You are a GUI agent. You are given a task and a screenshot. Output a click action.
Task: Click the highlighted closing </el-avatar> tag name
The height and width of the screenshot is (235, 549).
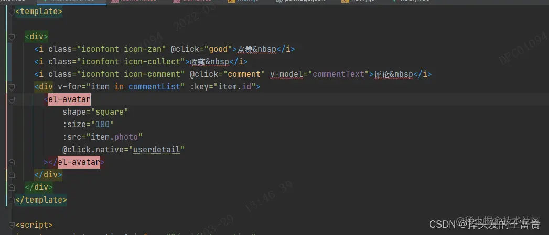pyautogui.click(x=79, y=162)
